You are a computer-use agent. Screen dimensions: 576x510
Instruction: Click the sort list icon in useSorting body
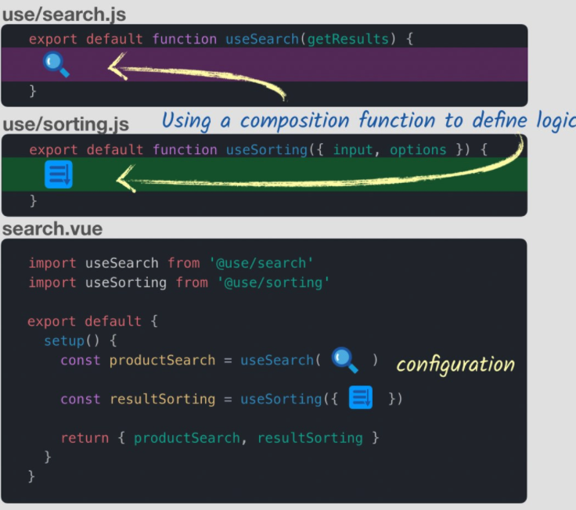59,174
